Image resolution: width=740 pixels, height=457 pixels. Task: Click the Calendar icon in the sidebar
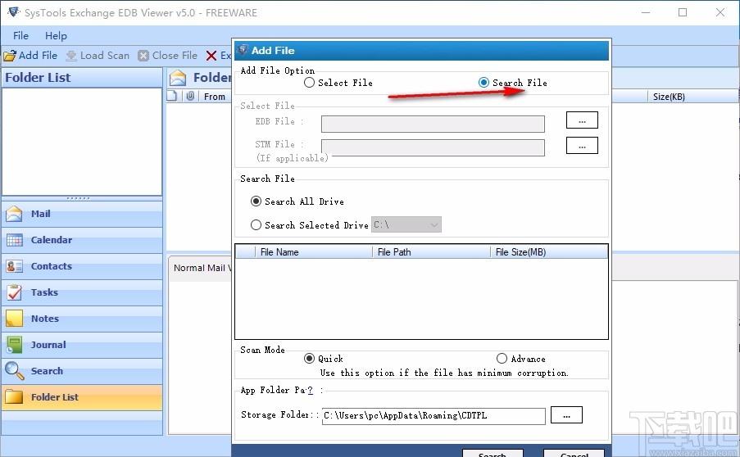(x=14, y=240)
